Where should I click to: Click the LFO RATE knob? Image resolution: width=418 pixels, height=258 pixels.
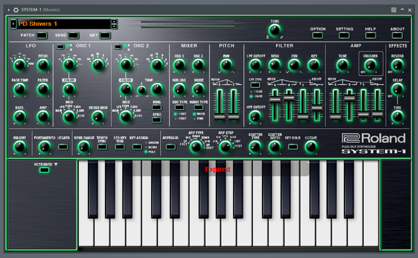pos(20,117)
